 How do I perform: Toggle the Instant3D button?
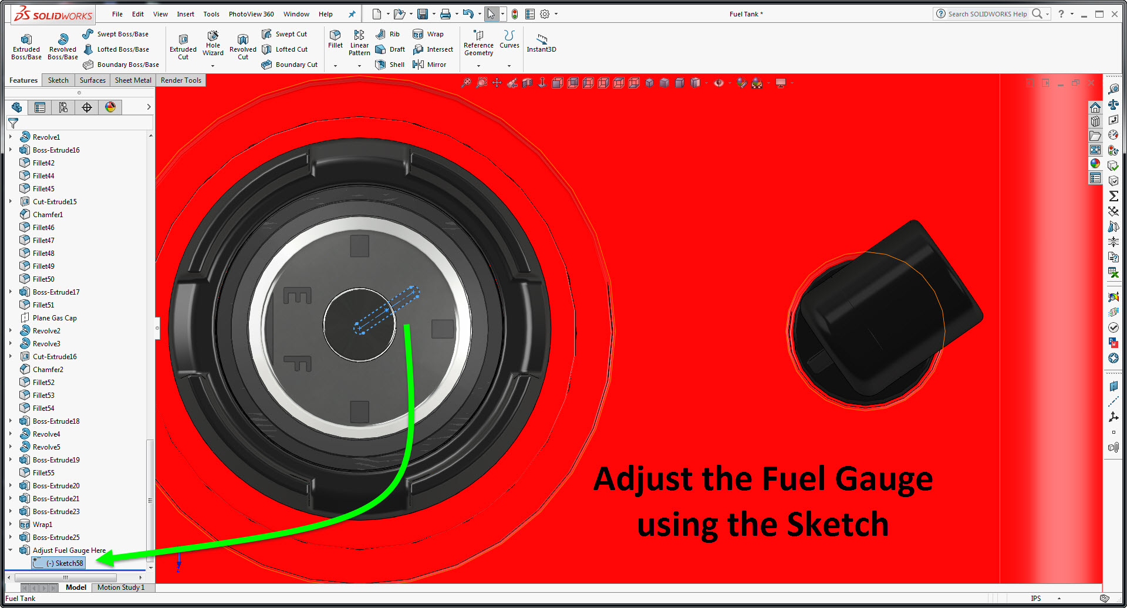[541, 42]
